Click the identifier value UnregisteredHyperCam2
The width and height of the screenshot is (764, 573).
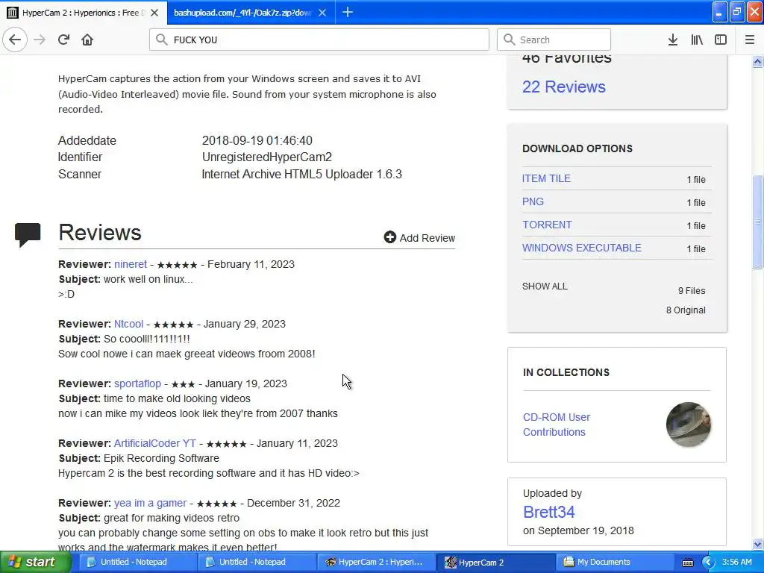point(267,157)
